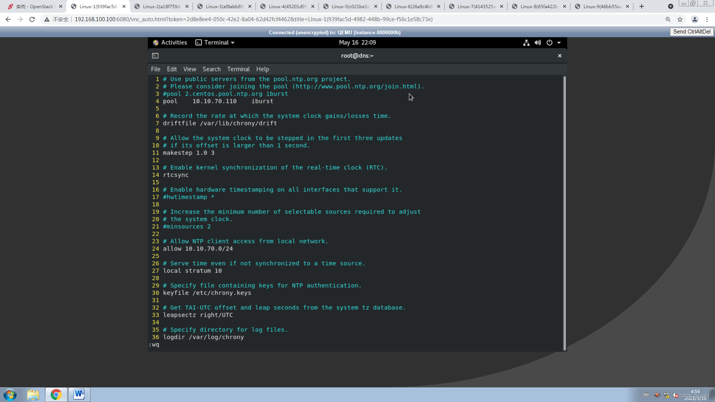Click the terminal icon in the window titlebar
Screen dimensions: 715x402
click(155, 55)
